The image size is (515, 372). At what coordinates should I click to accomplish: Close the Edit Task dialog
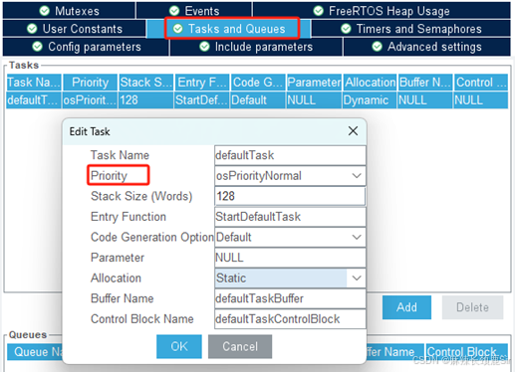[353, 131]
